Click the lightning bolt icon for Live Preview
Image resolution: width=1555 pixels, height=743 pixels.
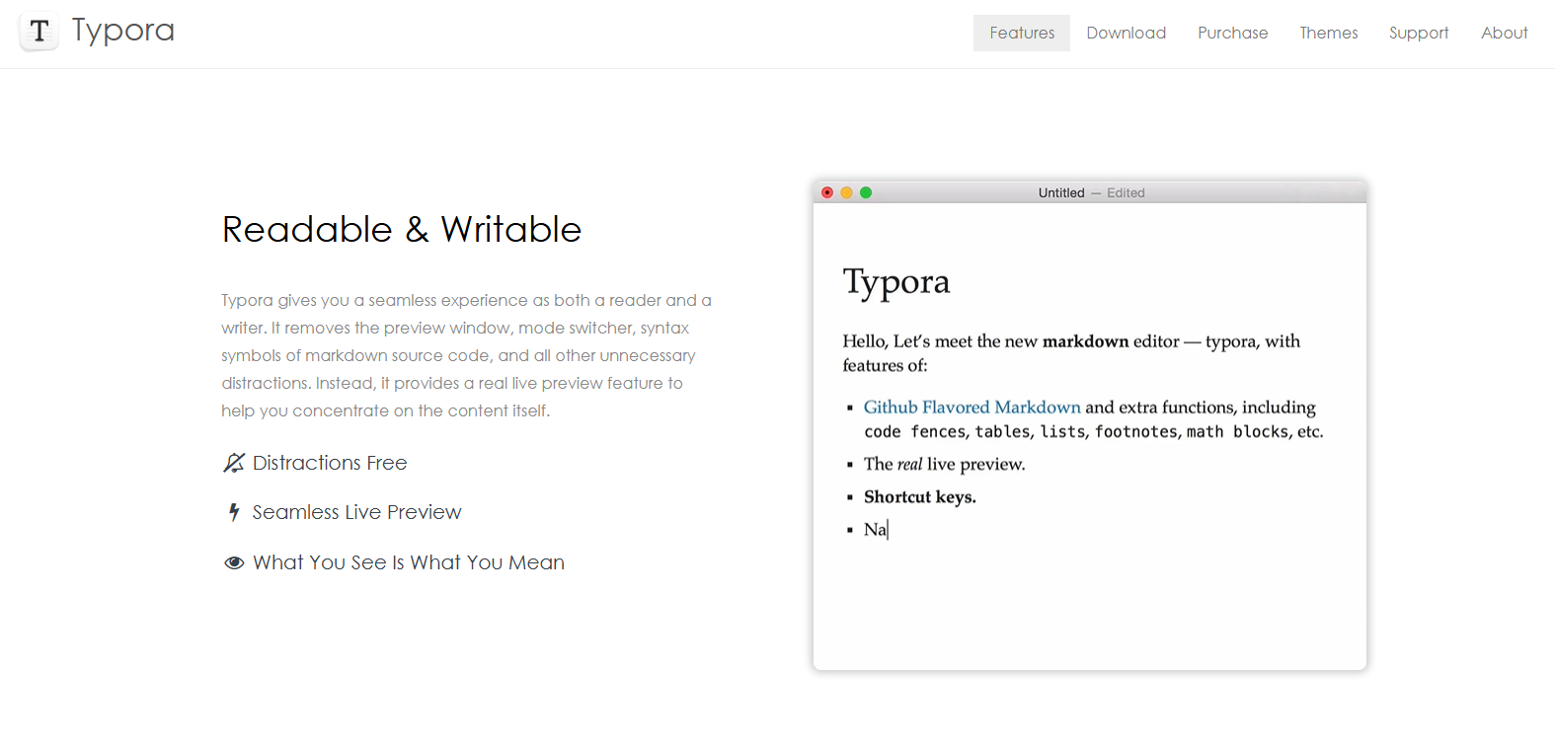pyautogui.click(x=234, y=512)
